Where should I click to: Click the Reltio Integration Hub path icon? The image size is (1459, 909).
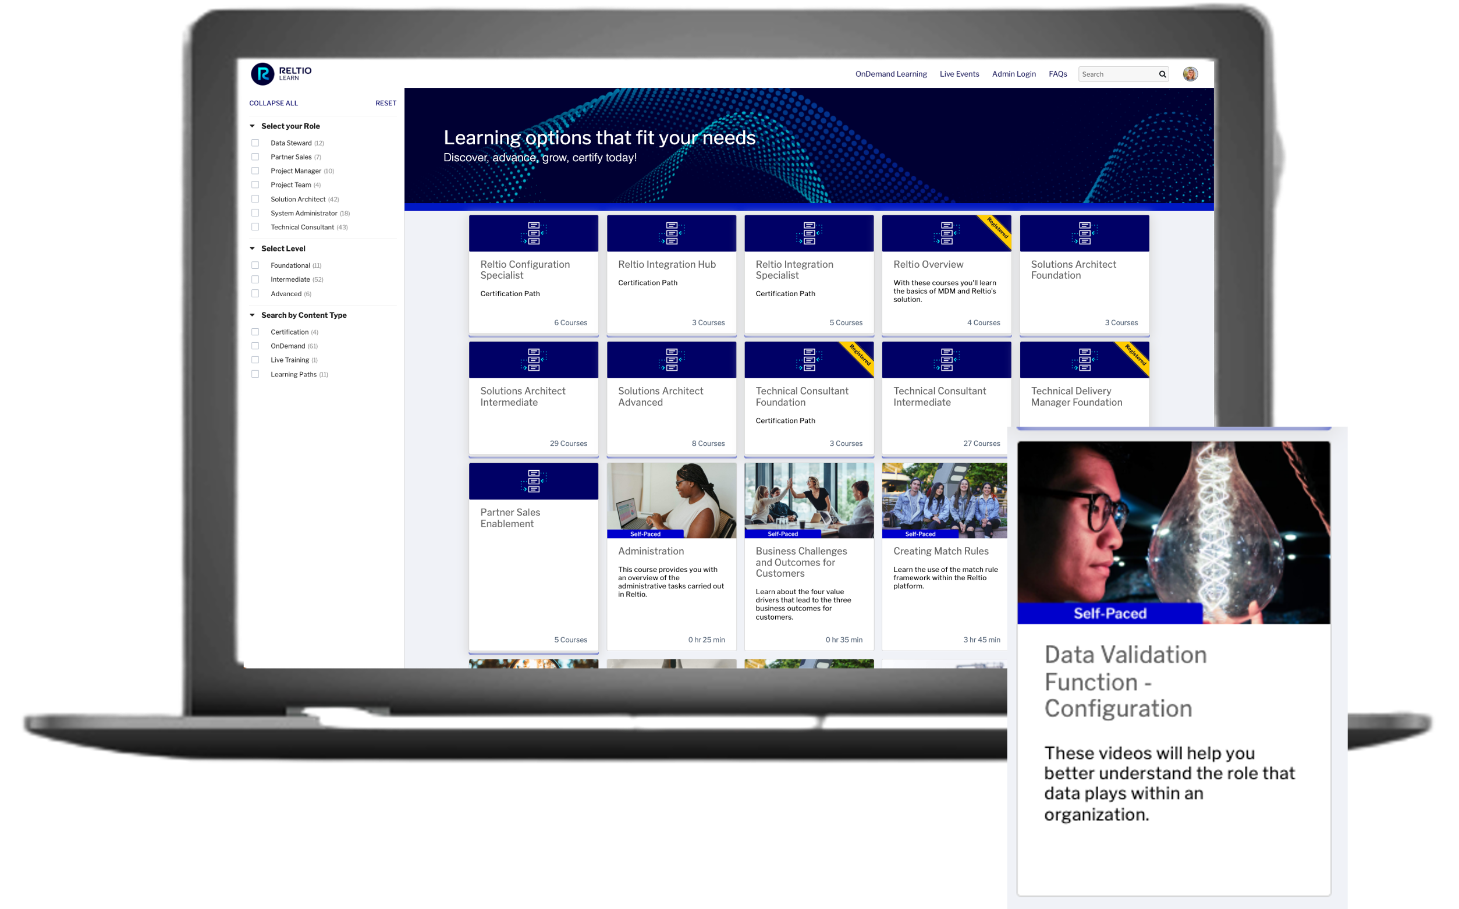point(671,233)
